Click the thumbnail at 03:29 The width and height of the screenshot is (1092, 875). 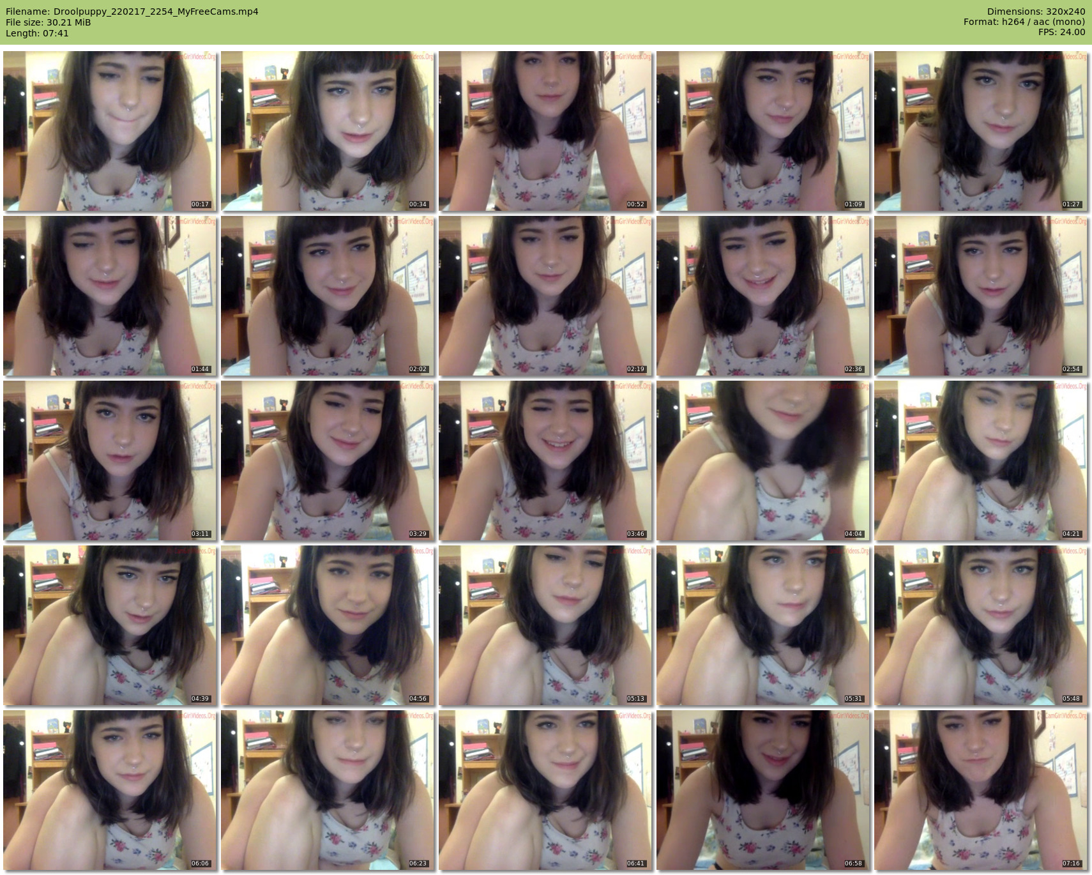(x=328, y=460)
